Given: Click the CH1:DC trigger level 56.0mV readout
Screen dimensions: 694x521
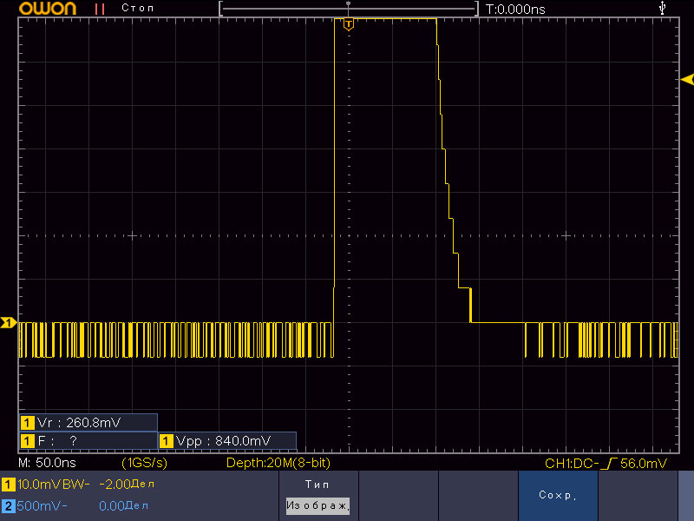Looking at the screenshot, I should pos(606,464).
